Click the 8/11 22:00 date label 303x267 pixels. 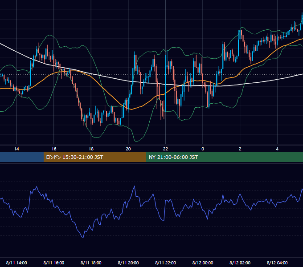165,263
